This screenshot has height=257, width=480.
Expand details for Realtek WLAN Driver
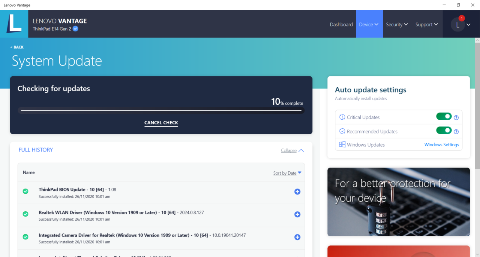297,214
